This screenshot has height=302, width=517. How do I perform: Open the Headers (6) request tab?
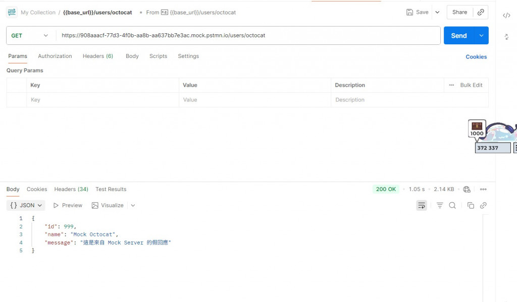coord(98,56)
